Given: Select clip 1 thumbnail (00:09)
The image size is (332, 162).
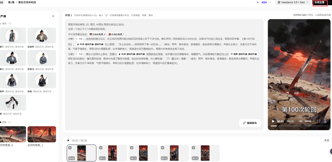Looking at the screenshot, I should click(x=81, y=153).
